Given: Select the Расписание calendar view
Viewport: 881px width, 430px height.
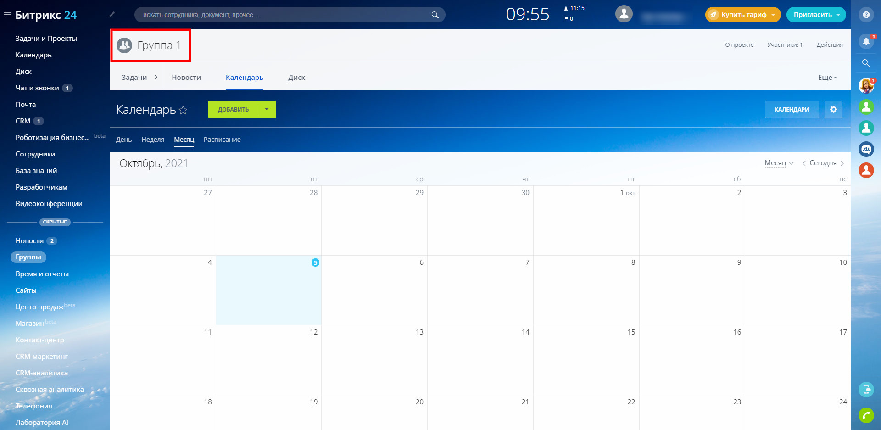Looking at the screenshot, I should [222, 140].
